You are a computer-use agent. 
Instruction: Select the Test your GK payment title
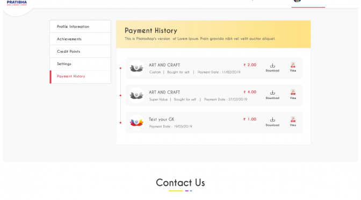click(x=161, y=119)
